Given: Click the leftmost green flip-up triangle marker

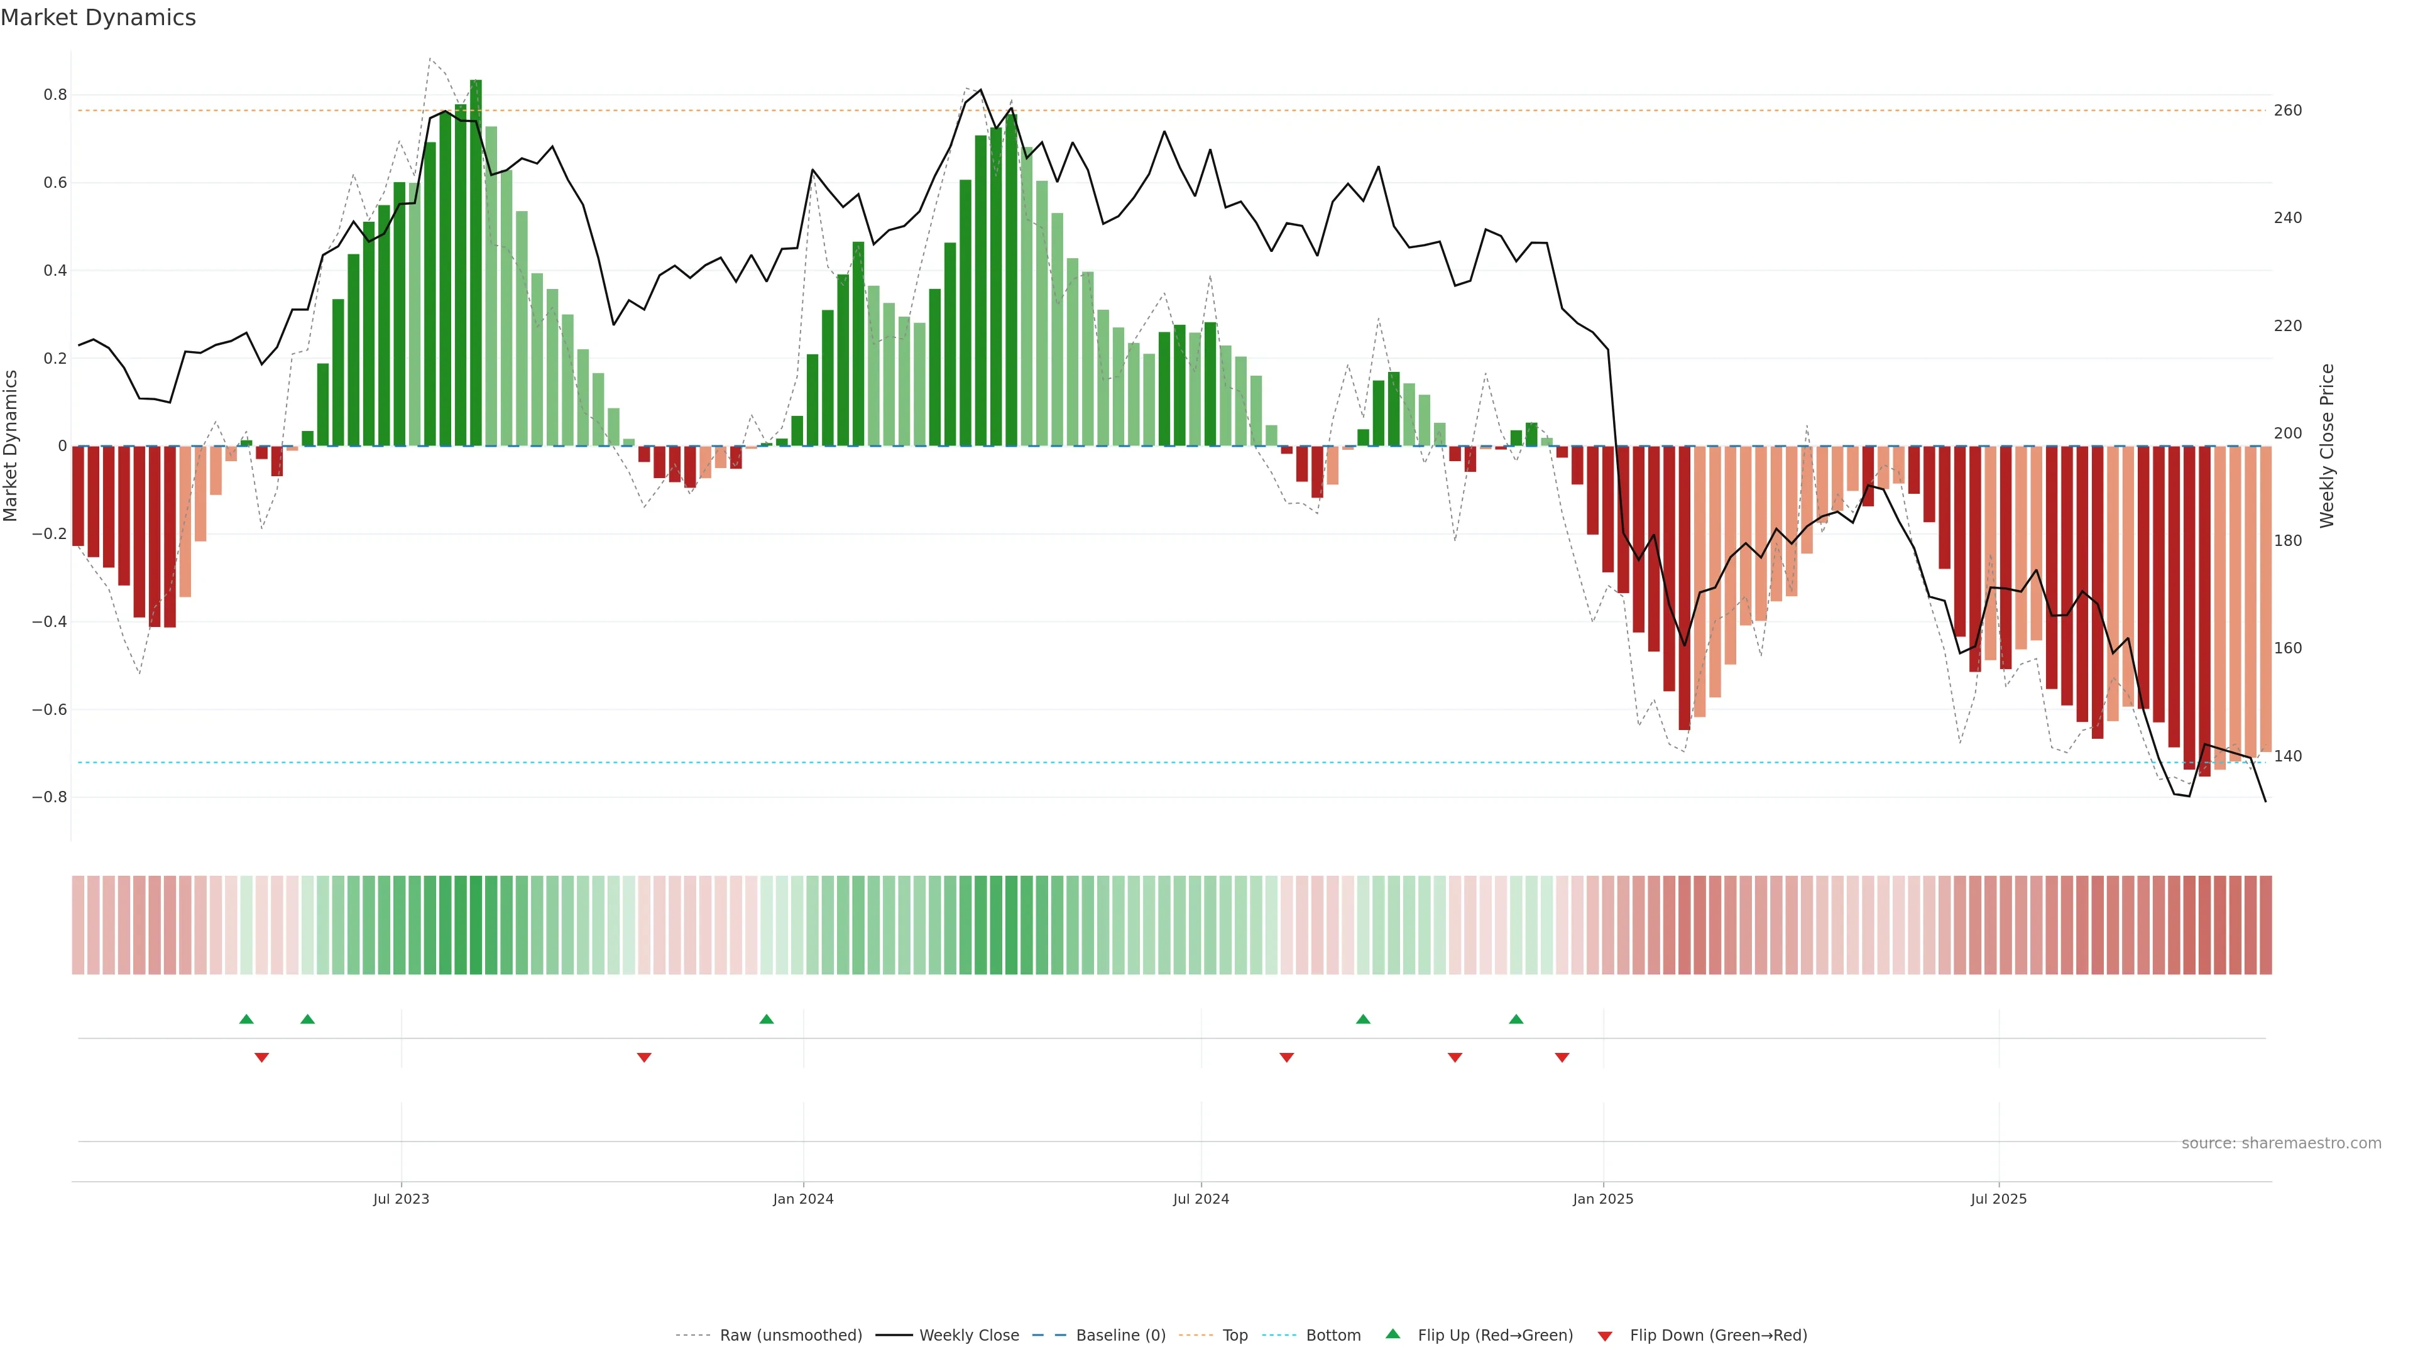Looking at the screenshot, I should (246, 1019).
